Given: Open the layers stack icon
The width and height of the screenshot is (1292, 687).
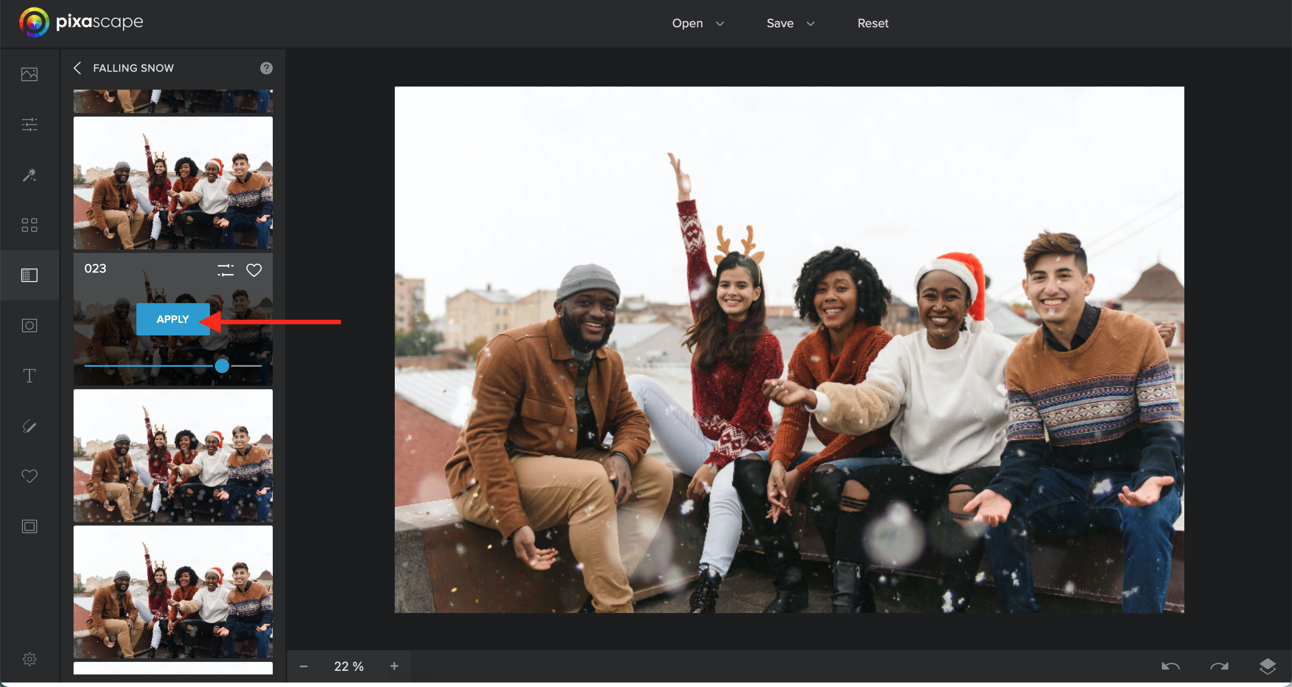Looking at the screenshot, I should pos(1267,666).
